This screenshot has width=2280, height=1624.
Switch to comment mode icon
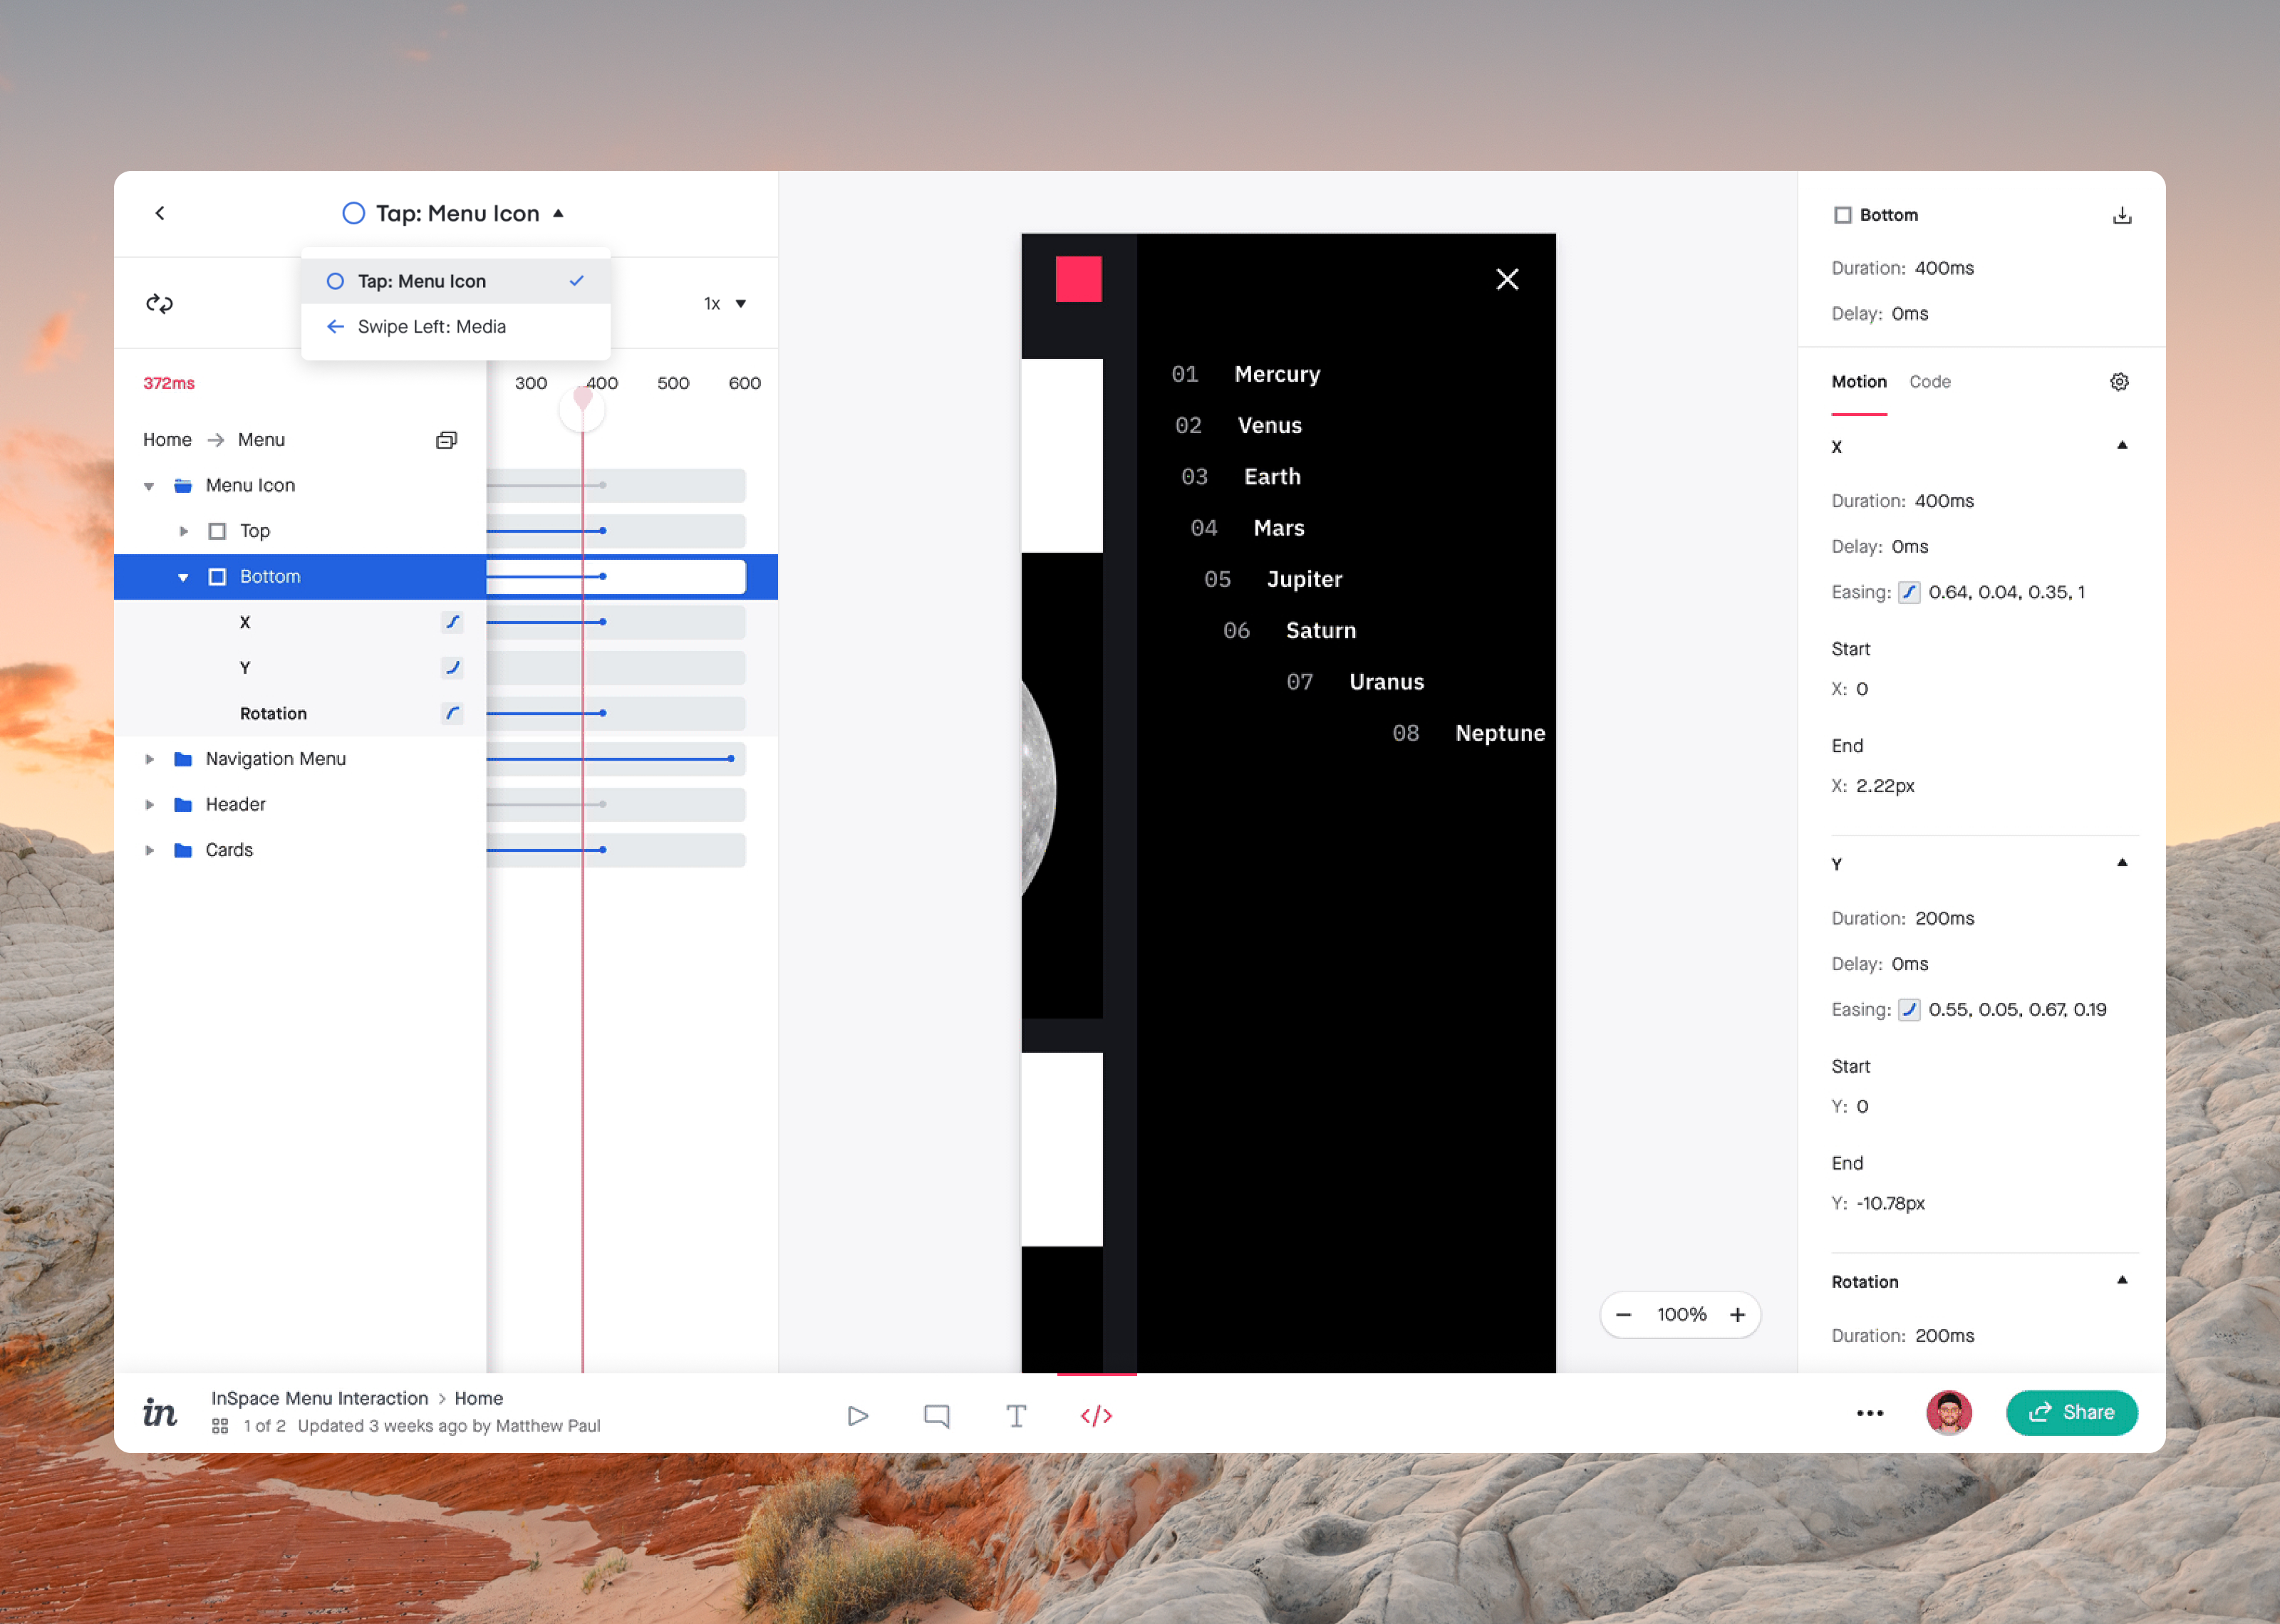[937, 1415]
